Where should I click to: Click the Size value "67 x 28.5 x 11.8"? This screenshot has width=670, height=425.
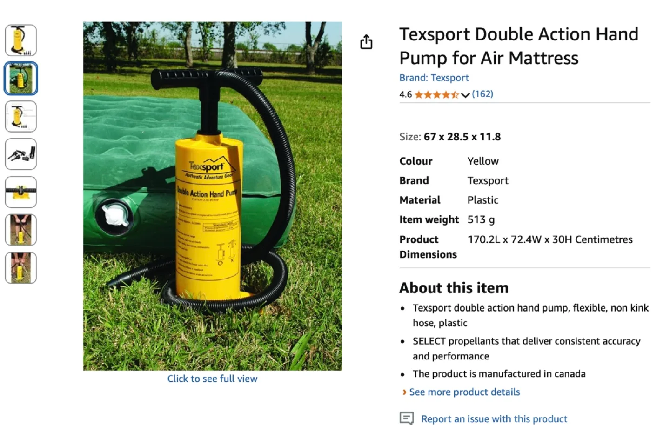(x=462, y=137)
